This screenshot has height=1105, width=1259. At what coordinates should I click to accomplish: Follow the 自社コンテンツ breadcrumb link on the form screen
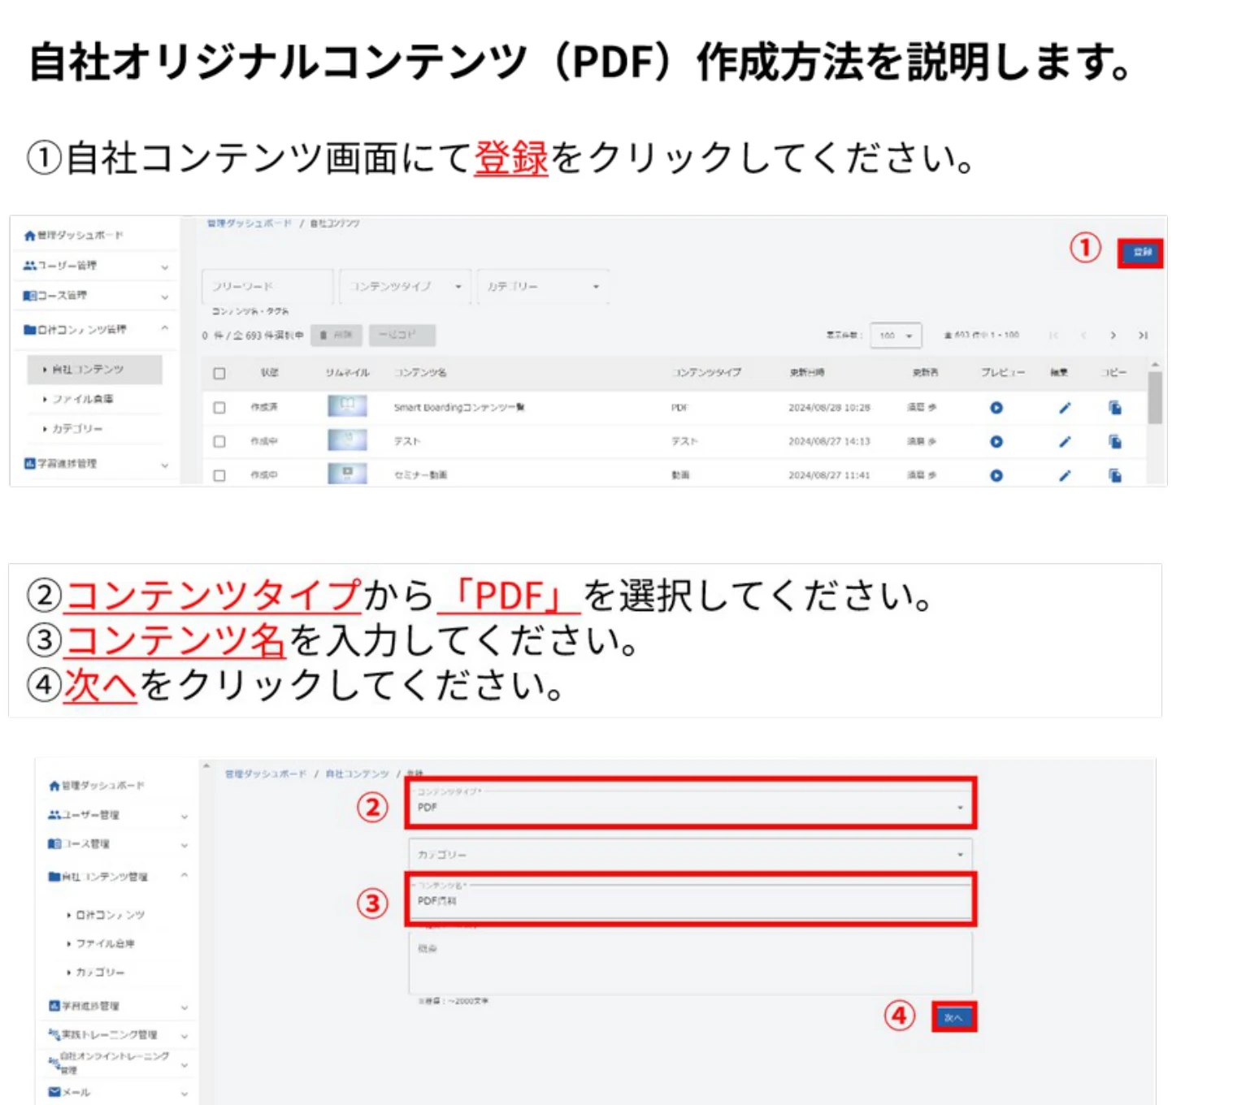coord(358,773)
